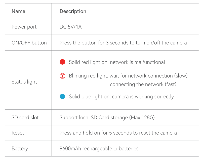Click the Max.128G SD storage description
Viewport: 202px width, 159px height.
[107, 118]
